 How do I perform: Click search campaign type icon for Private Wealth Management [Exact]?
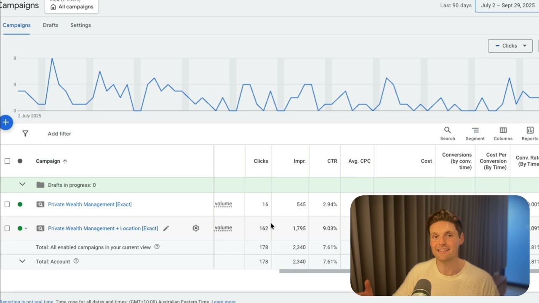[x=40, y=205]
